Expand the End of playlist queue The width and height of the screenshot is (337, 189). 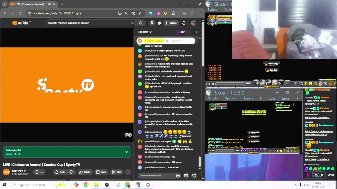[x=126, y=152]
